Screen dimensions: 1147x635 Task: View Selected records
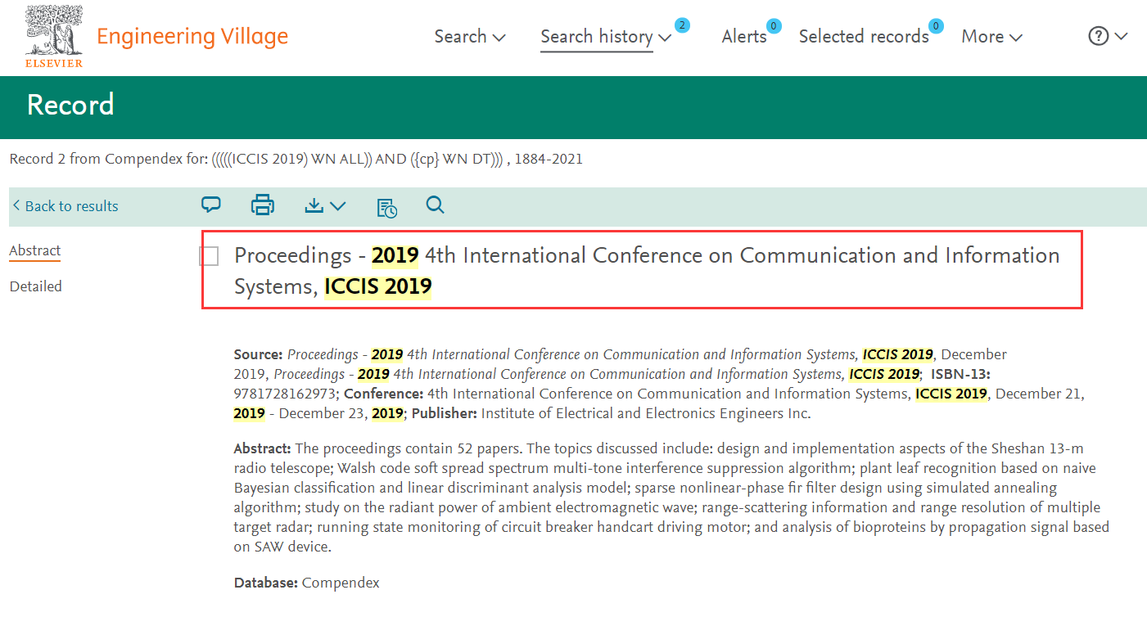864,37
